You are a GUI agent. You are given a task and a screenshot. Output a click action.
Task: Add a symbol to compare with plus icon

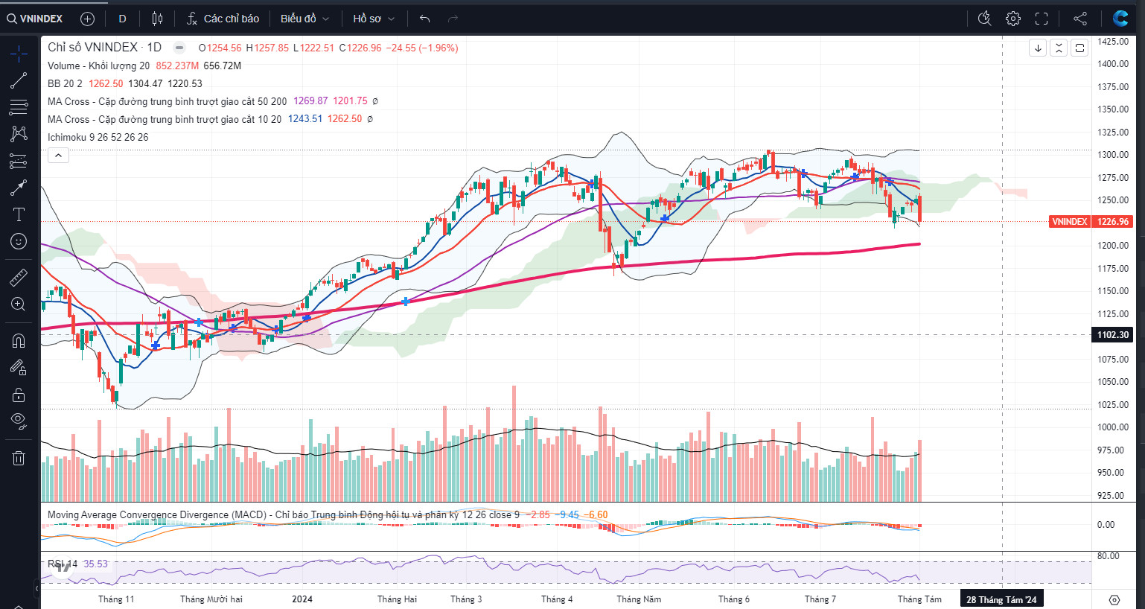click(87, 19)
